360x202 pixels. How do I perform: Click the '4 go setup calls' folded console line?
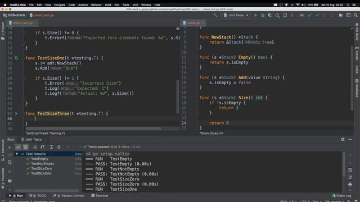[107, 154]
